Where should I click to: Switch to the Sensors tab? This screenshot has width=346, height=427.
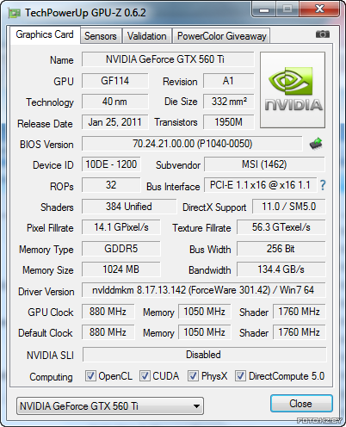coord(101,36)
